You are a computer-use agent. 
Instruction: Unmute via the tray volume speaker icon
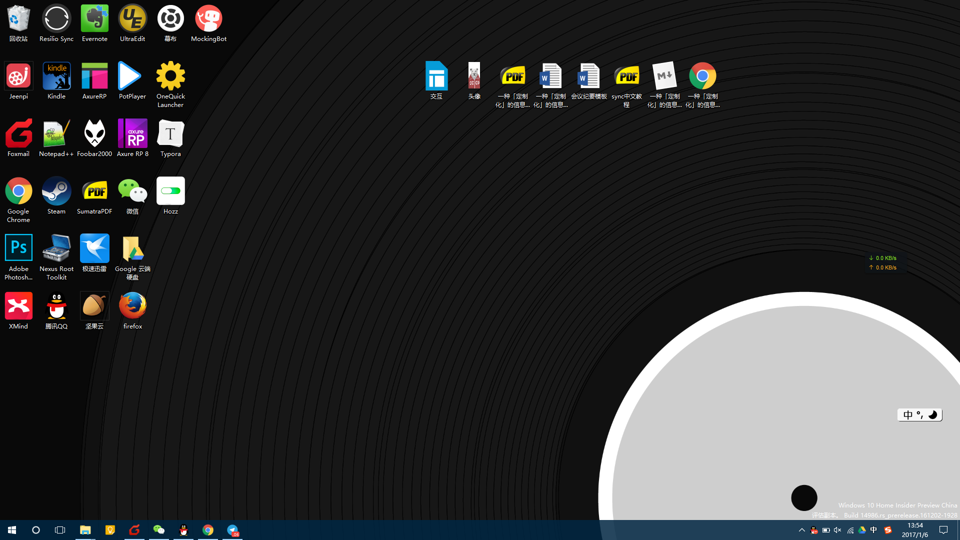(x=838, y=530)
